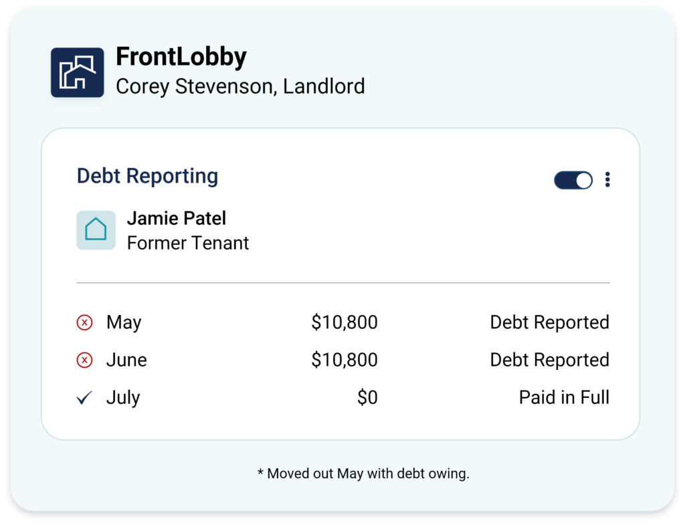The width and height of the screenshot is (685, 525).
Task: Select the May debt row label
Action: click(124, 323)
